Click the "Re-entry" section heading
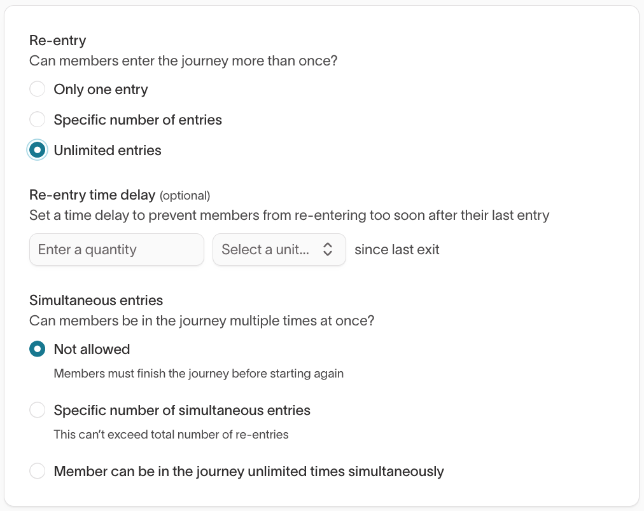 tap(57, 40)
